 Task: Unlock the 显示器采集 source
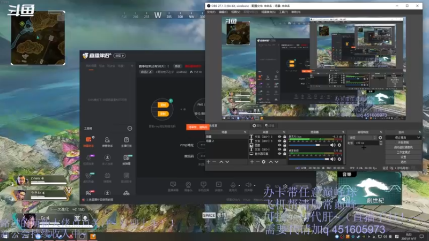[285, 154]
